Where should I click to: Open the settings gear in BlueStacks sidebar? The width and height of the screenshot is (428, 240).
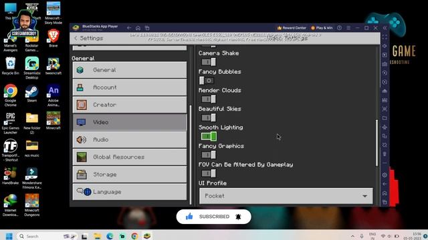click(385, 175)
